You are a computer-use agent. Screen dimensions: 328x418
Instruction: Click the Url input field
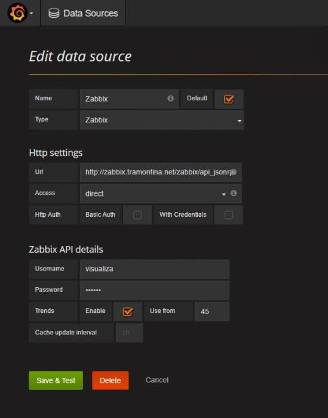pos(161,173)
